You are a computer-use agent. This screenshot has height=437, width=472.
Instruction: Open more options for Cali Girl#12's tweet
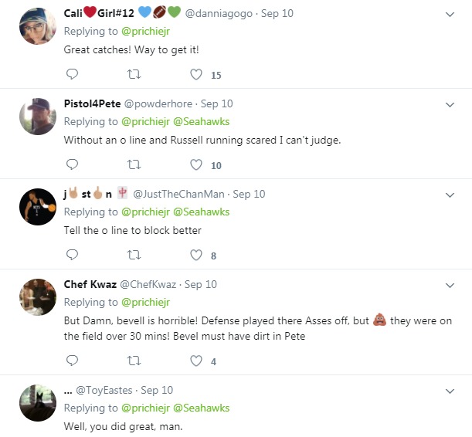[x=450, y=15]
